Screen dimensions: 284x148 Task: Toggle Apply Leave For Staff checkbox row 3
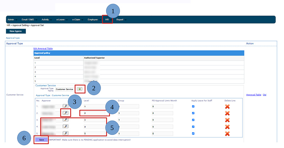(193, 120)
